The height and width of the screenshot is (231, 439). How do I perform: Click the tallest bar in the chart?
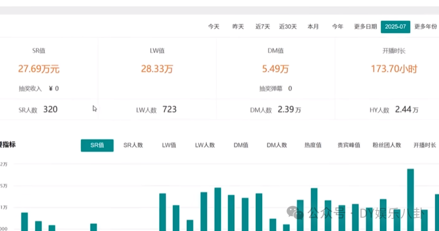pos(411,200)
